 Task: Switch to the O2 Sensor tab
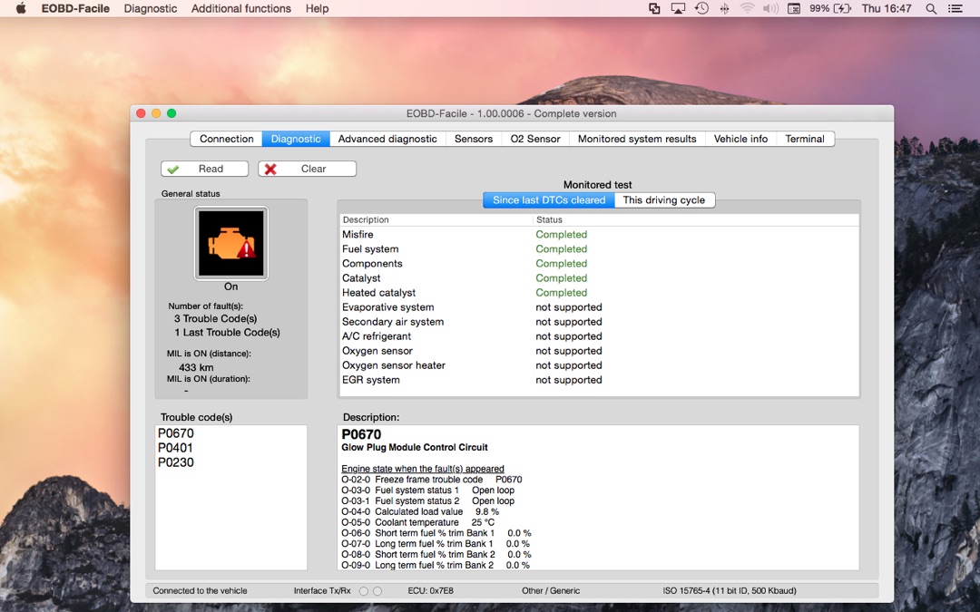[x=534, y=139]
